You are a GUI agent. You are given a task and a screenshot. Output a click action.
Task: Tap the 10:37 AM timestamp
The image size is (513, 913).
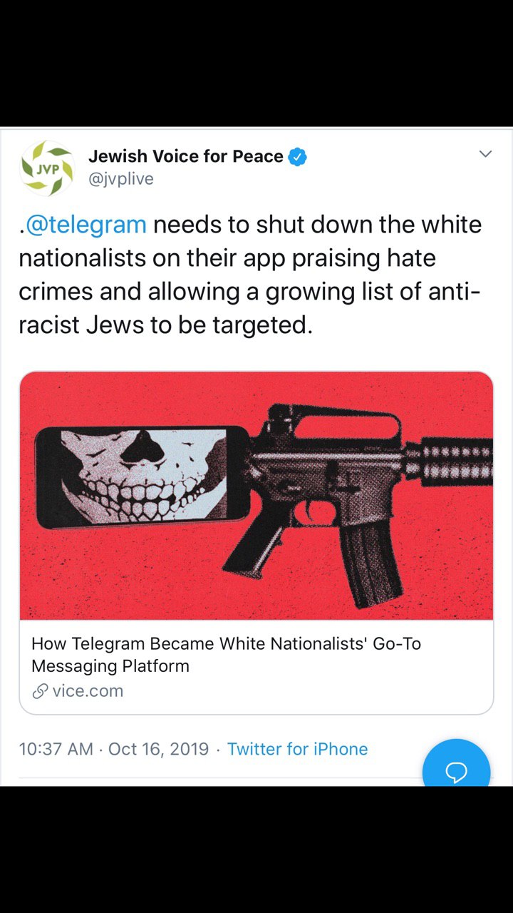click(x=56, y=749)
